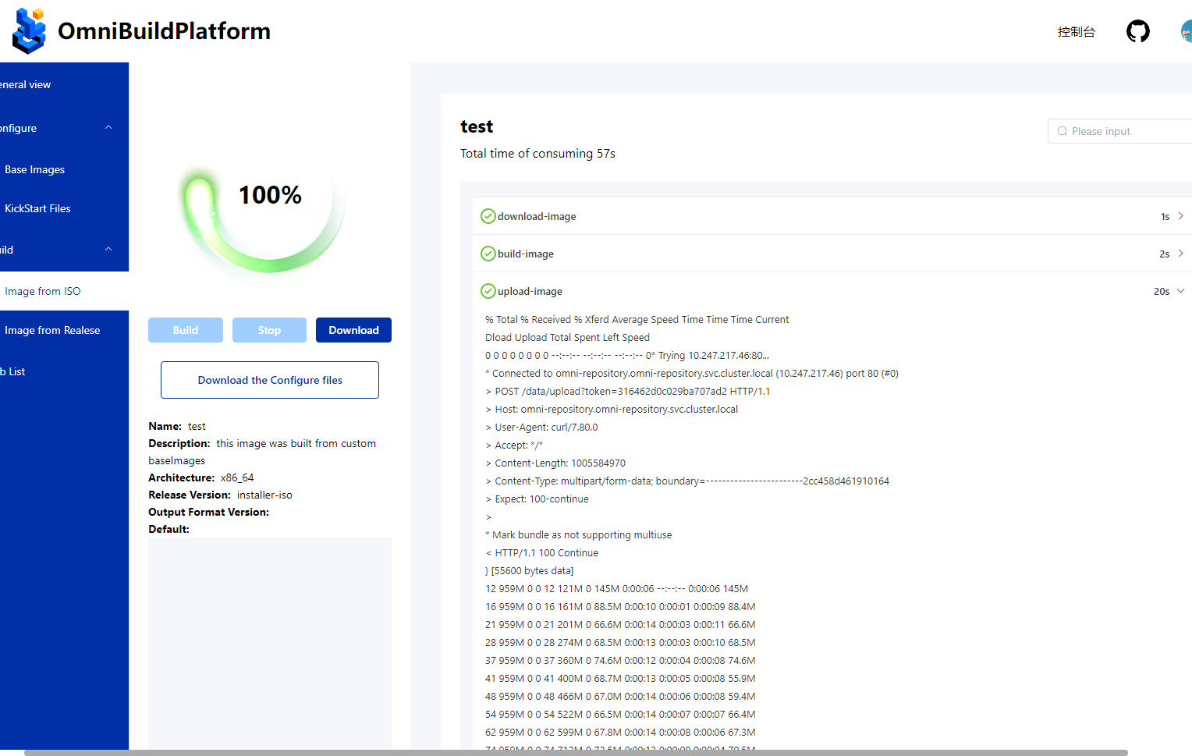Expand the build-image step chevron
This screenshot has height=756, width=1192.
click(1180, 254)
